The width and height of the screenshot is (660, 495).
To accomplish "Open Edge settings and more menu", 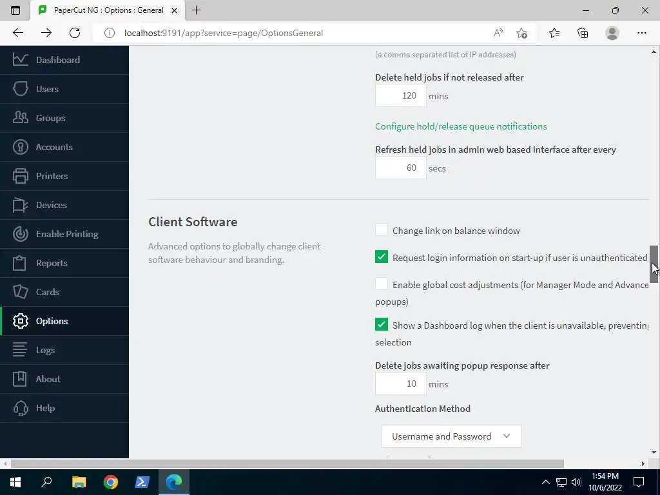I will coord(641,33).
